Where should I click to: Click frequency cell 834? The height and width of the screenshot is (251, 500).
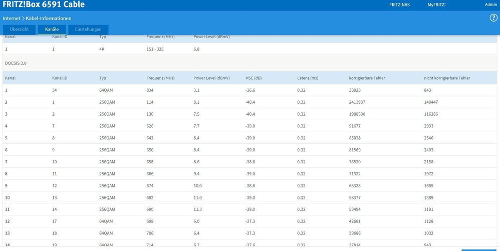(x=150, y=90)
